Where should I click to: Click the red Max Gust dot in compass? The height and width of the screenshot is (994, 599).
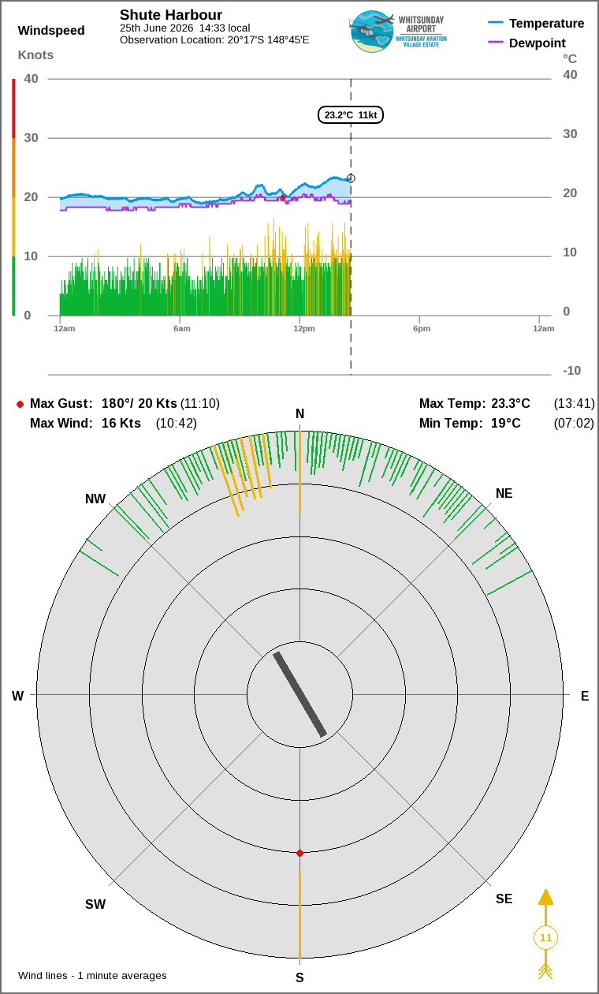(299, 853)
